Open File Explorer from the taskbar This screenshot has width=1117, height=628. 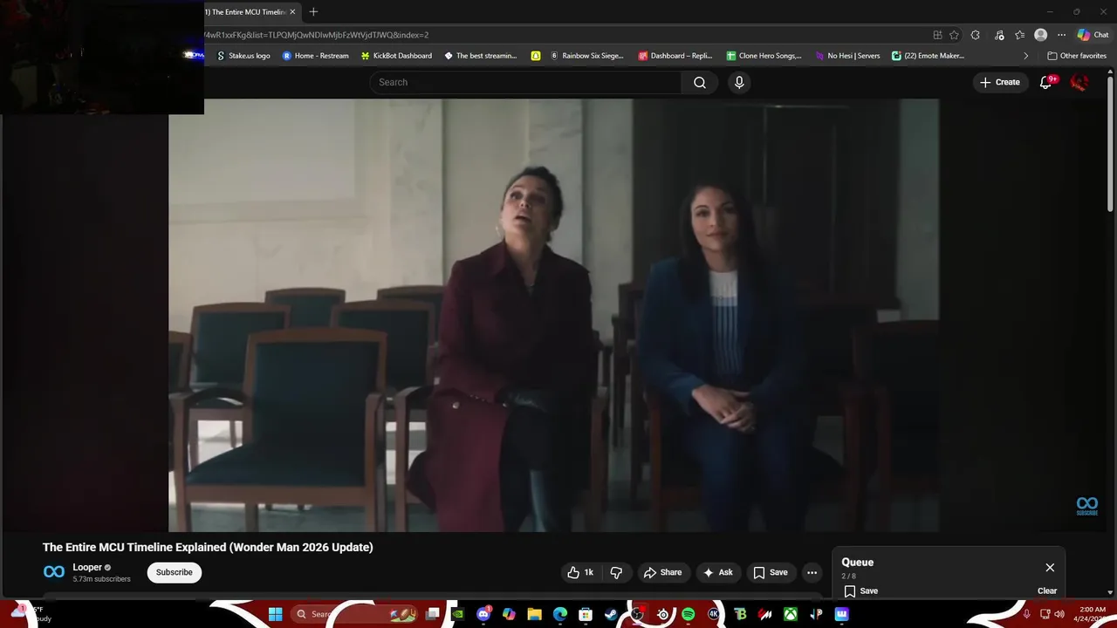coord(534,614)
